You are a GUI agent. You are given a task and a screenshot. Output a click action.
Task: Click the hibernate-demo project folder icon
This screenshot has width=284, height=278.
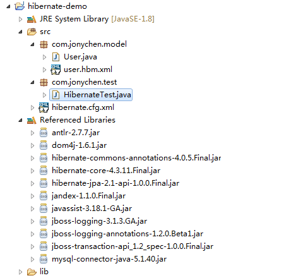tap(20, 6)
